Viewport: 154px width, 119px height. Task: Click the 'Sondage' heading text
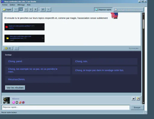pos(8,55)
